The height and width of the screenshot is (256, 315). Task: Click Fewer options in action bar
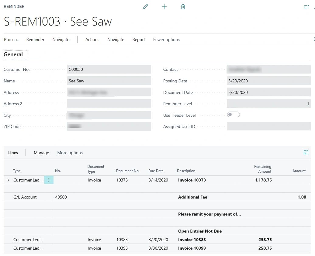pyautogui.click(x=166, y=40)
